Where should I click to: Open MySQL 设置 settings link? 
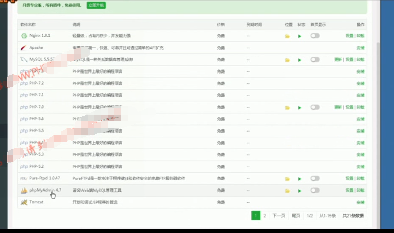click(x=349, y=60)
